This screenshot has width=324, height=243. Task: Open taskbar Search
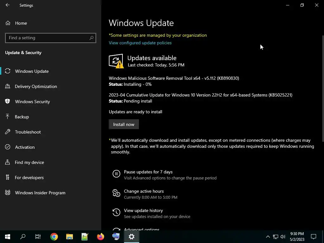point(23,237)
